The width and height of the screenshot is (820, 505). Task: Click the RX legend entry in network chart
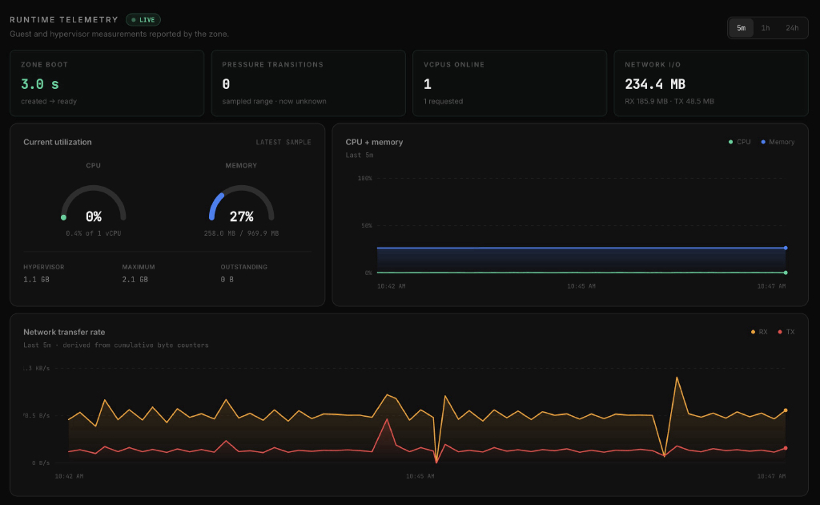coord(759,332)
